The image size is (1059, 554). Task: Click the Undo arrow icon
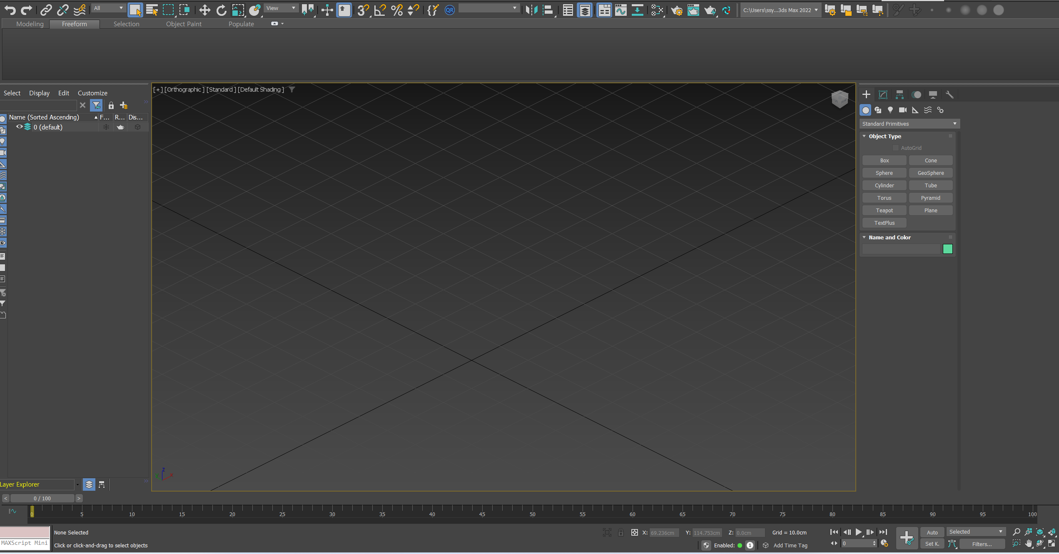[10, 10]
